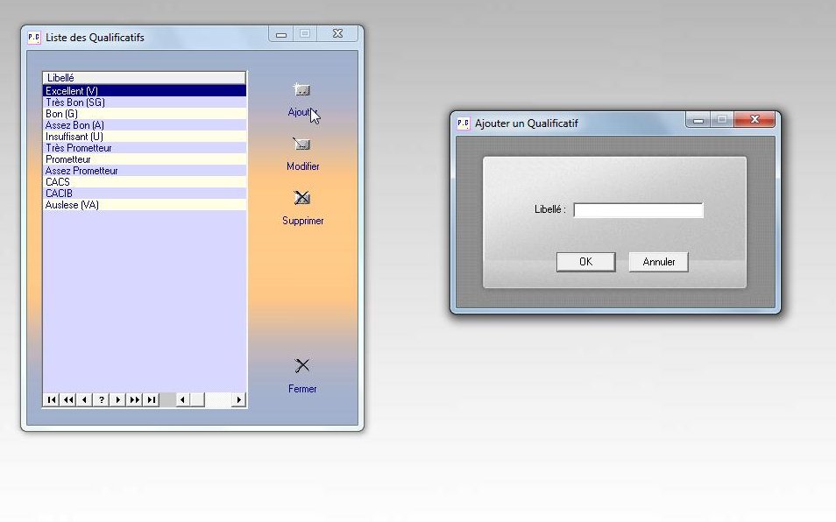The height and width of the screenshot is (522, 836).
Task: Click the Libellé column header
Action: point(145,78)
